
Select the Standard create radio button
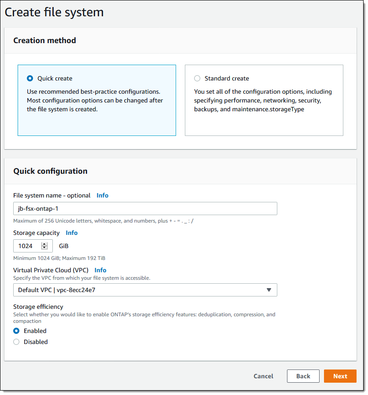point(197,78)
